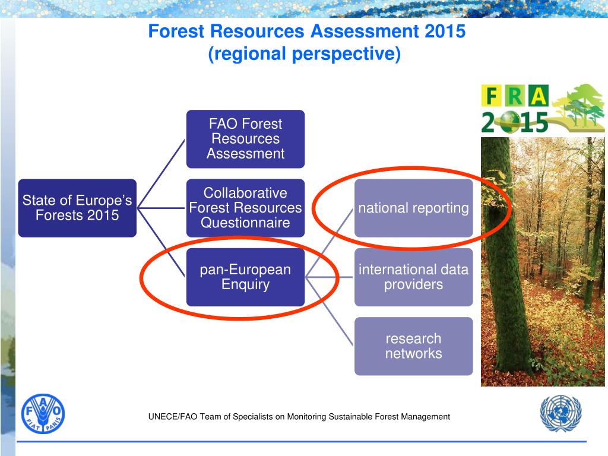Image resolution: width=608 pixels, height=456 pixels.
Task: Select the State of Europe's Forests 2015 box
Action: pyautogui.click(x=77, y=208)
